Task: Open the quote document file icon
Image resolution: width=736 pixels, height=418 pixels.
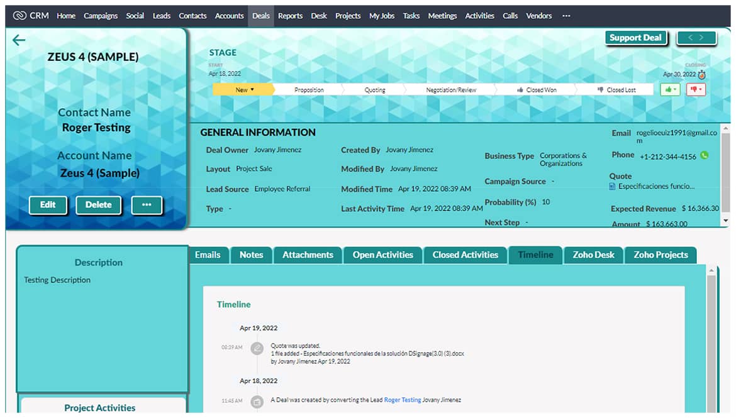Action: 613,187
